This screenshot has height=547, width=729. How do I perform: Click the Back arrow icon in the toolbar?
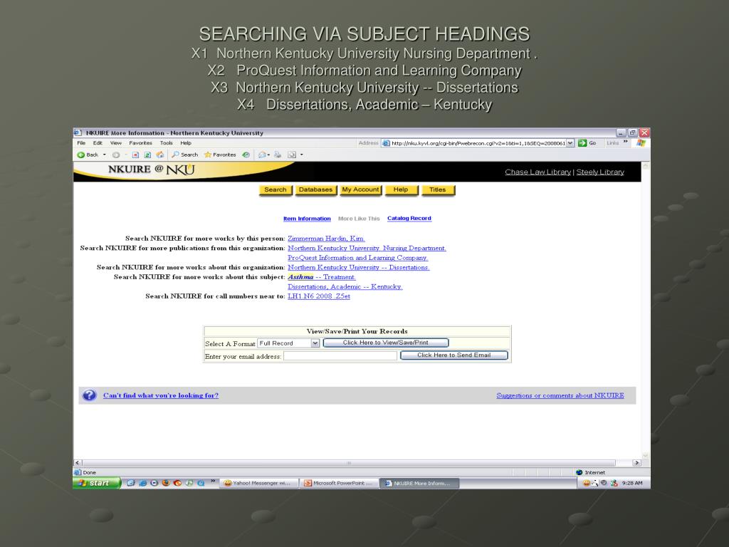[x=81, y=155]
